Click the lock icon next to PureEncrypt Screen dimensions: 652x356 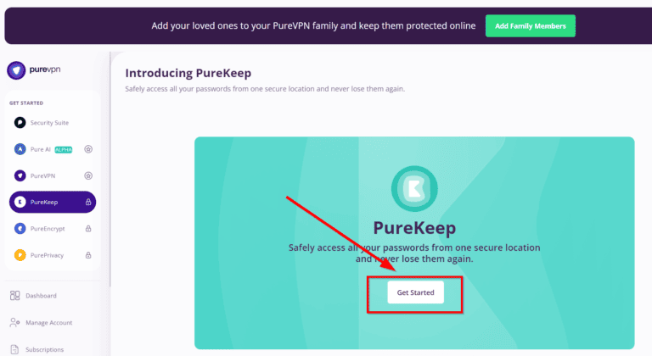point(88,228)
